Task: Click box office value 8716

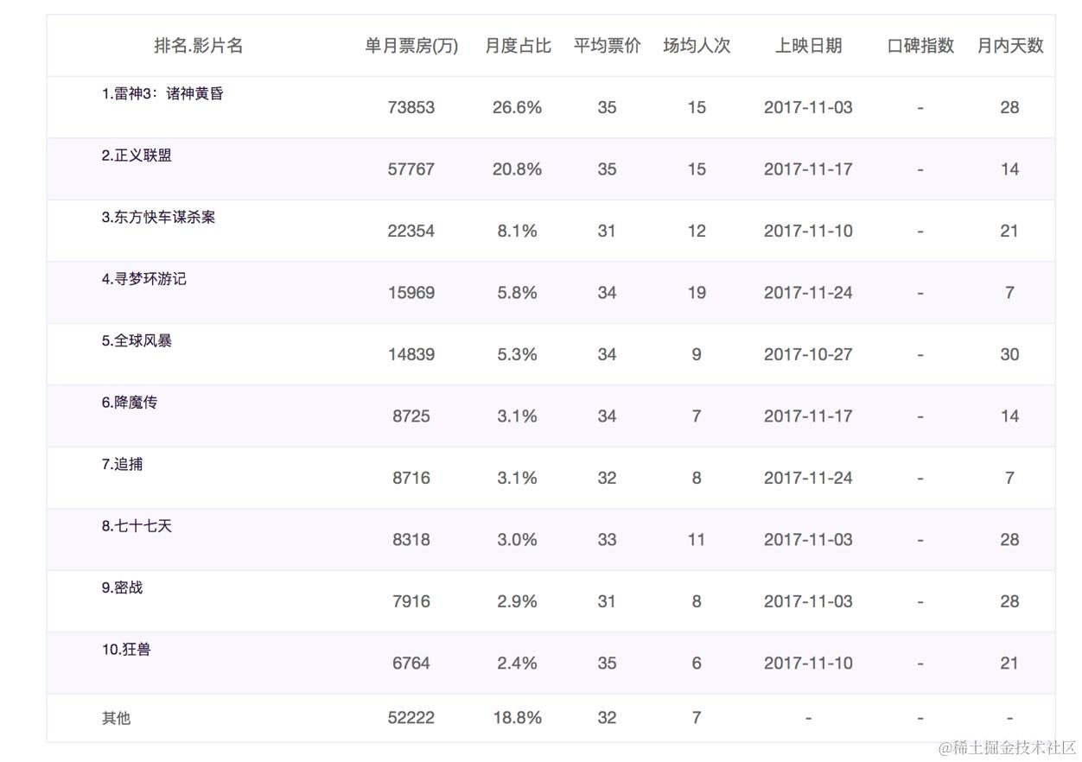Action: tap(411, 478)
